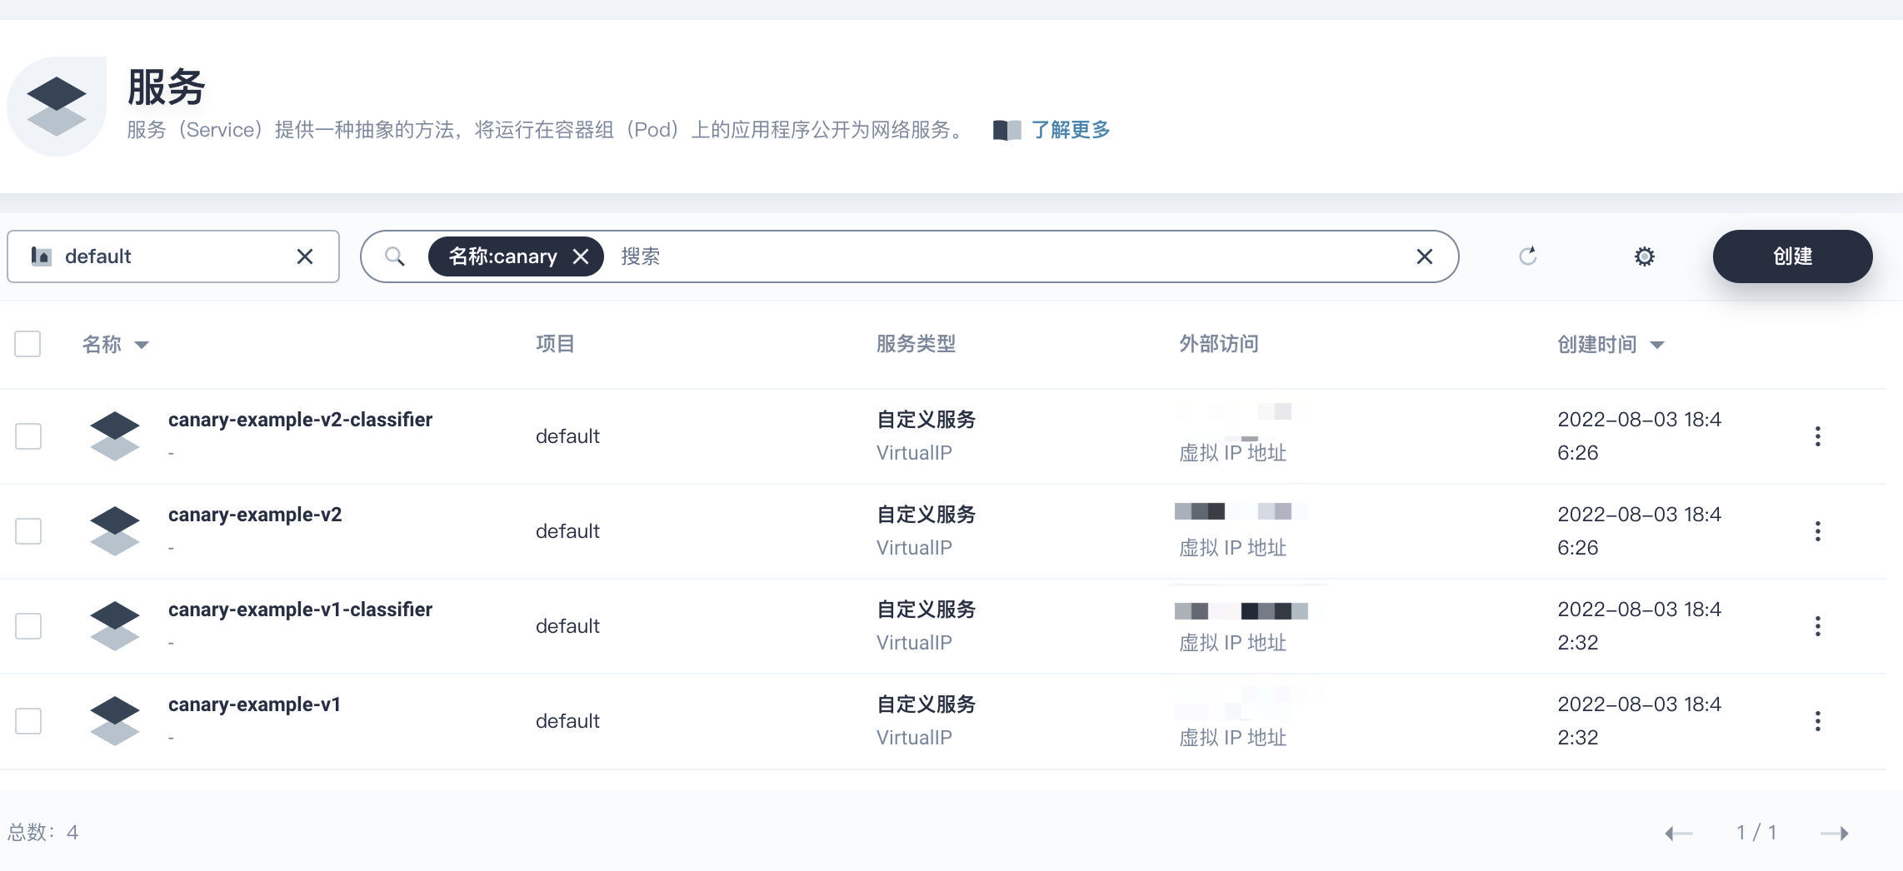This screenshot has width=1903, height=871.
Task: Remove the 名称:canary filter tag
Action: point(581,256)
